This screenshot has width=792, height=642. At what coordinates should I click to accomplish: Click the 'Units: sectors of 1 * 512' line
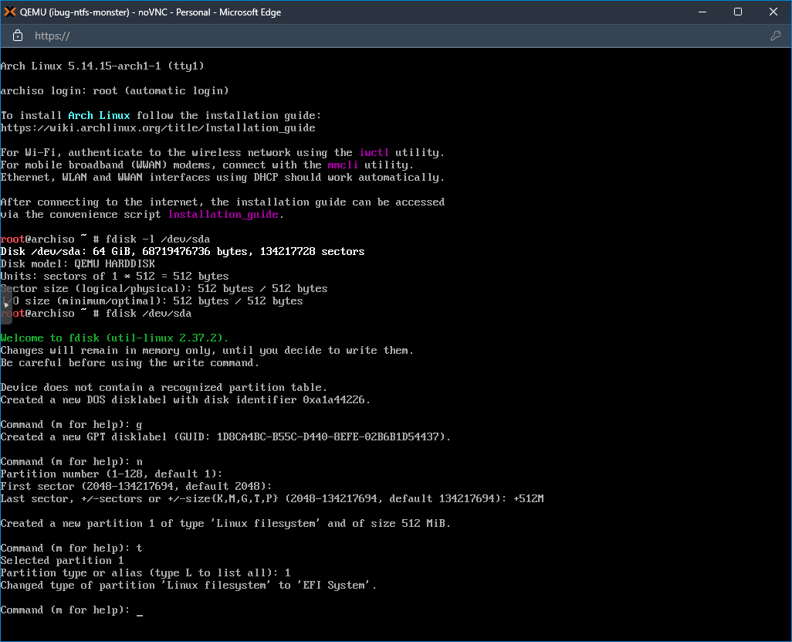[x=115, y=276]
